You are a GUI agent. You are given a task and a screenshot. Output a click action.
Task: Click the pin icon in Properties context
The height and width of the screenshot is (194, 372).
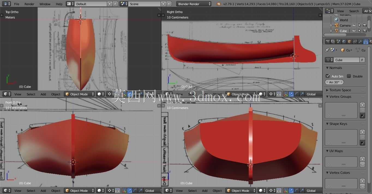[x=327, y=50]
